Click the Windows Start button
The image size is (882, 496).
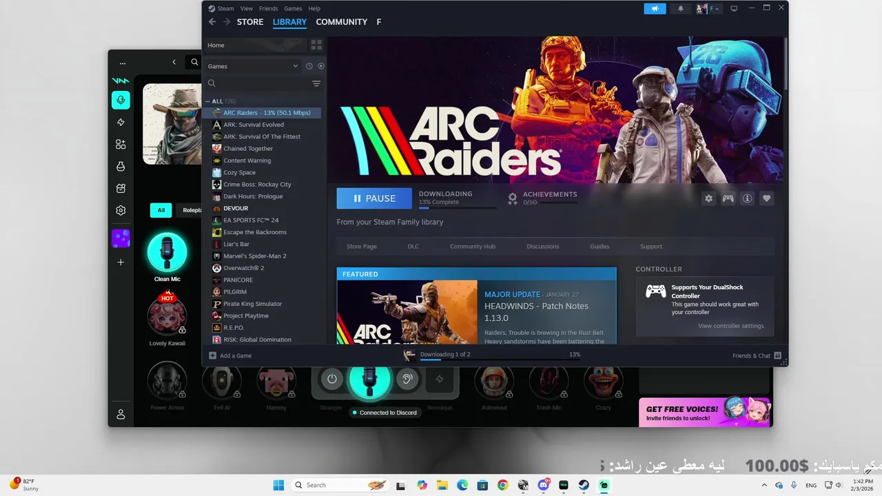(278, 485)
